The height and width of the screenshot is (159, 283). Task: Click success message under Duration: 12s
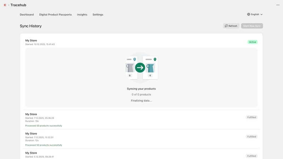[44, 145]
